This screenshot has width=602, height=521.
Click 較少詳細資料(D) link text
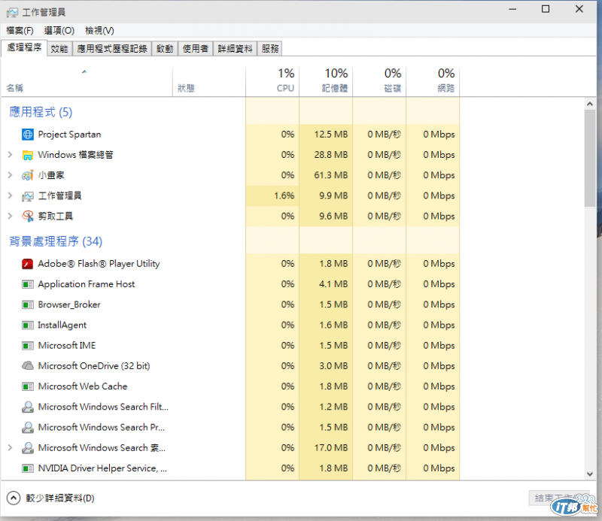[x=60, y=498]
